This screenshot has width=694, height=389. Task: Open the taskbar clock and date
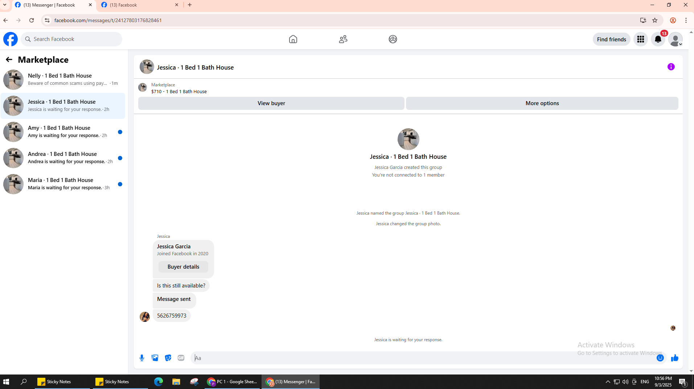(x=663, y=382)
